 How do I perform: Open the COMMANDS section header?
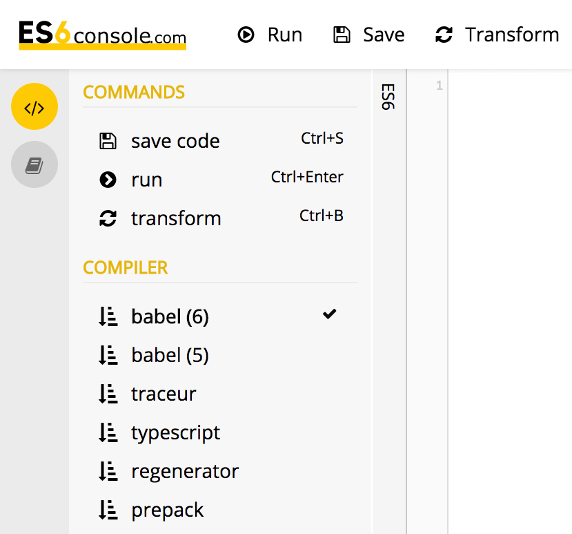[x=133, y=92]
